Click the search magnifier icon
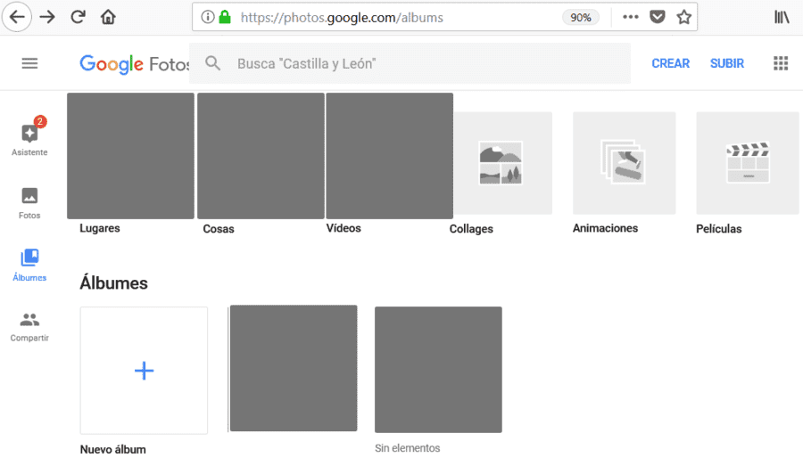The image size is (803, 458). pos(212,63)
